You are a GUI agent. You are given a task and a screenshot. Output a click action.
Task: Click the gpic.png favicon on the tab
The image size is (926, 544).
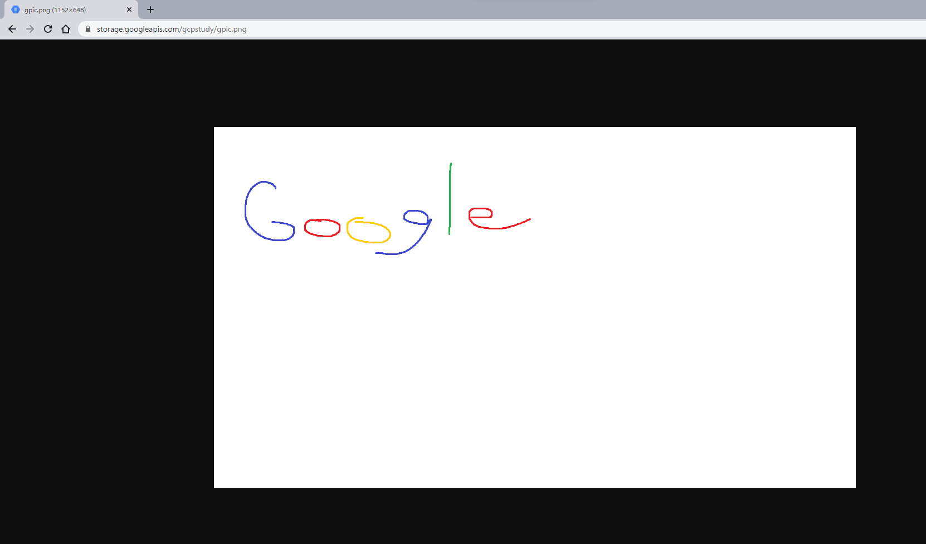click(x=17, y=9)
